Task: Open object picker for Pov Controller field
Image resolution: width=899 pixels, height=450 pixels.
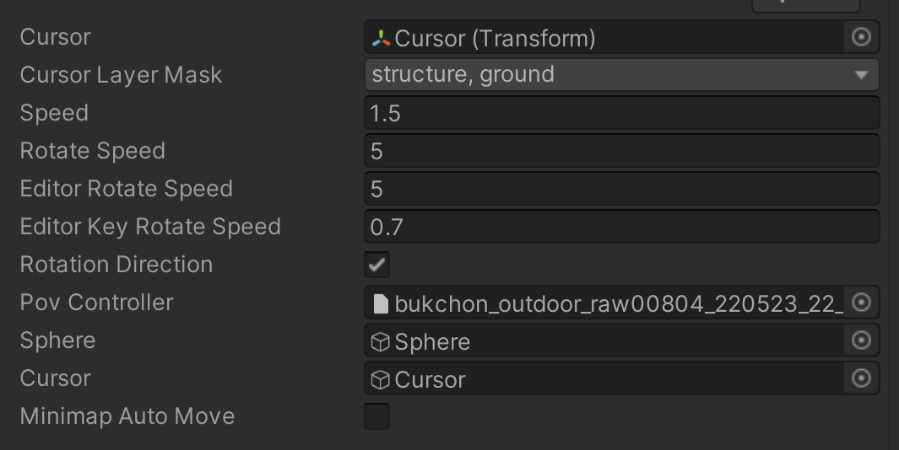Action: click(861, 303)
